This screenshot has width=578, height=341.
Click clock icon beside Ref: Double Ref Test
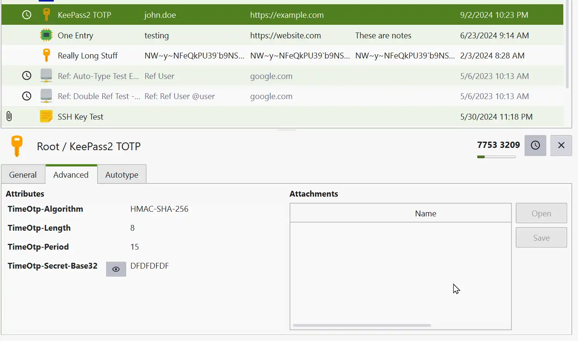[x=26, y=96]
